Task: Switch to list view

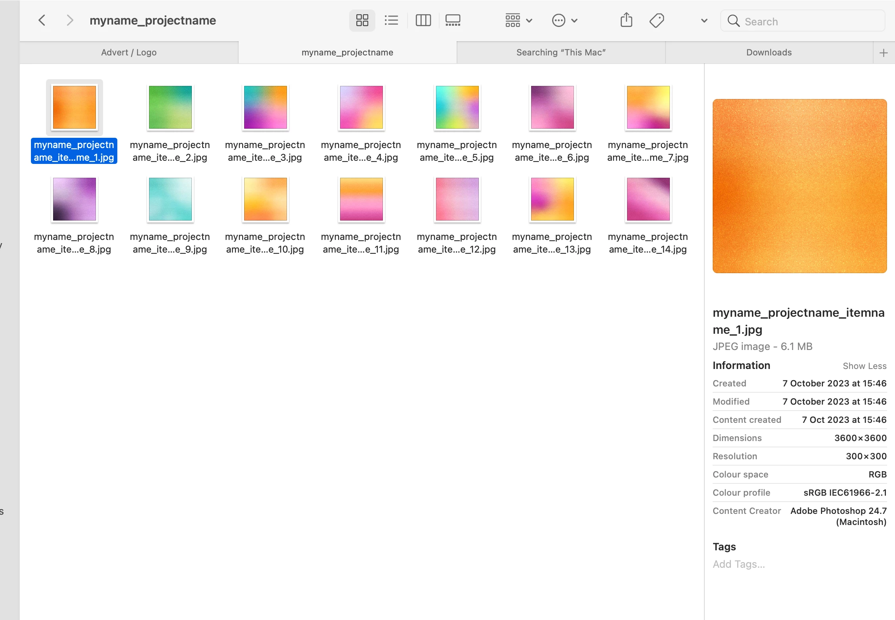Action: [391, 20]
